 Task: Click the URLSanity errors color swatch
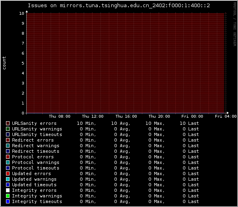(8, 123)
